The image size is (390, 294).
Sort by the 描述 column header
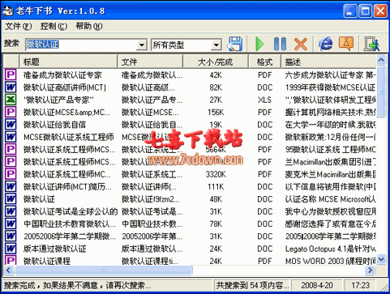(x=328, y=62)
